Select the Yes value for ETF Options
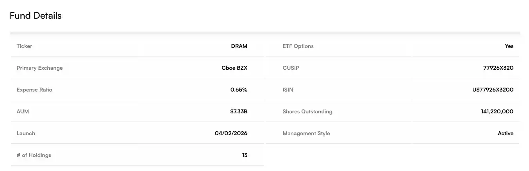The image size is (529, 171). (x=509, y=46)
